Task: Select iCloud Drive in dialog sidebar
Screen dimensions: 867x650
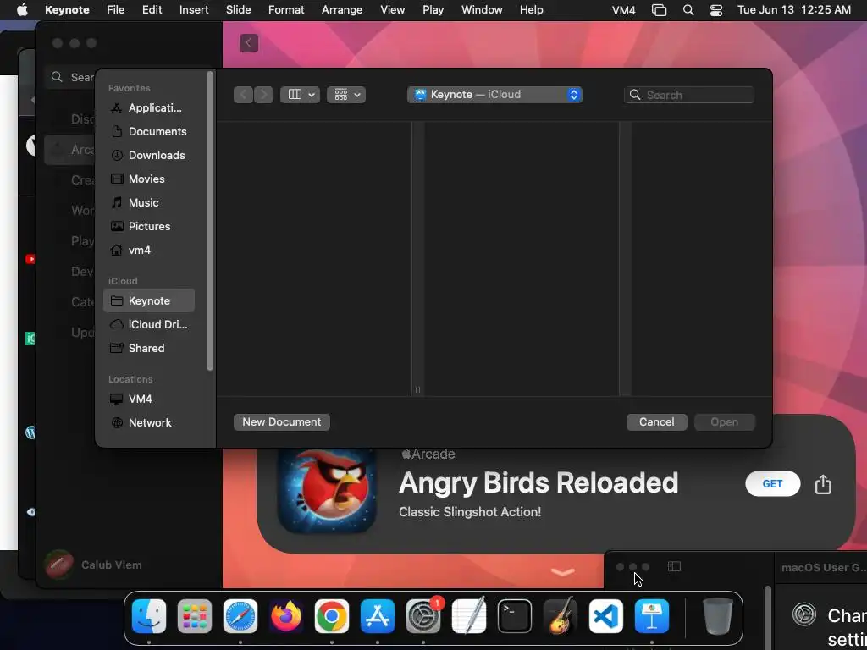Action: [x=149, y=324]
